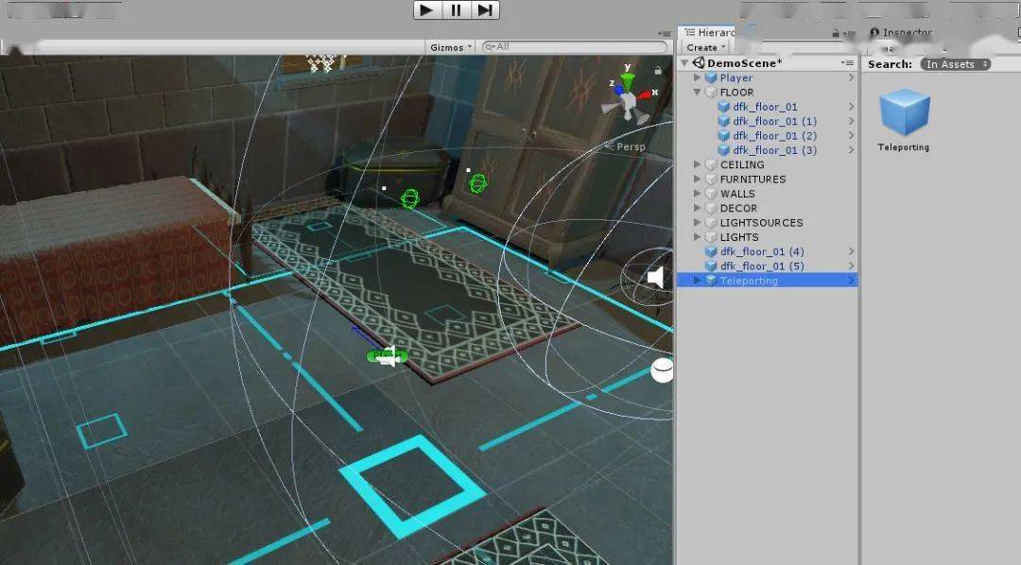1021x565 pixels.
Task: Open the Create dropdown in Hierarchy
Action: pyautogui.click(x=705, y=47)
